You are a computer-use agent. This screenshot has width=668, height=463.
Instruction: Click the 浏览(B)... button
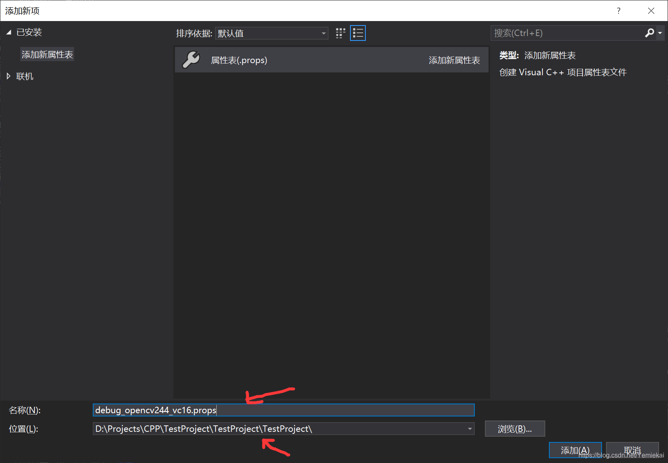(x=515, y=429)
